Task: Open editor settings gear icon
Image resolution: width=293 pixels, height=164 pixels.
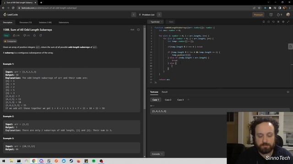Action: (x=283, y=22)
